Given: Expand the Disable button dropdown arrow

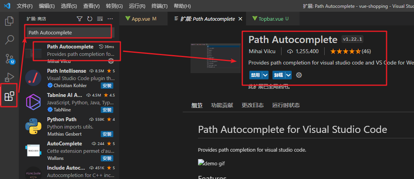Looking at the screenshot, I should 265,75.
